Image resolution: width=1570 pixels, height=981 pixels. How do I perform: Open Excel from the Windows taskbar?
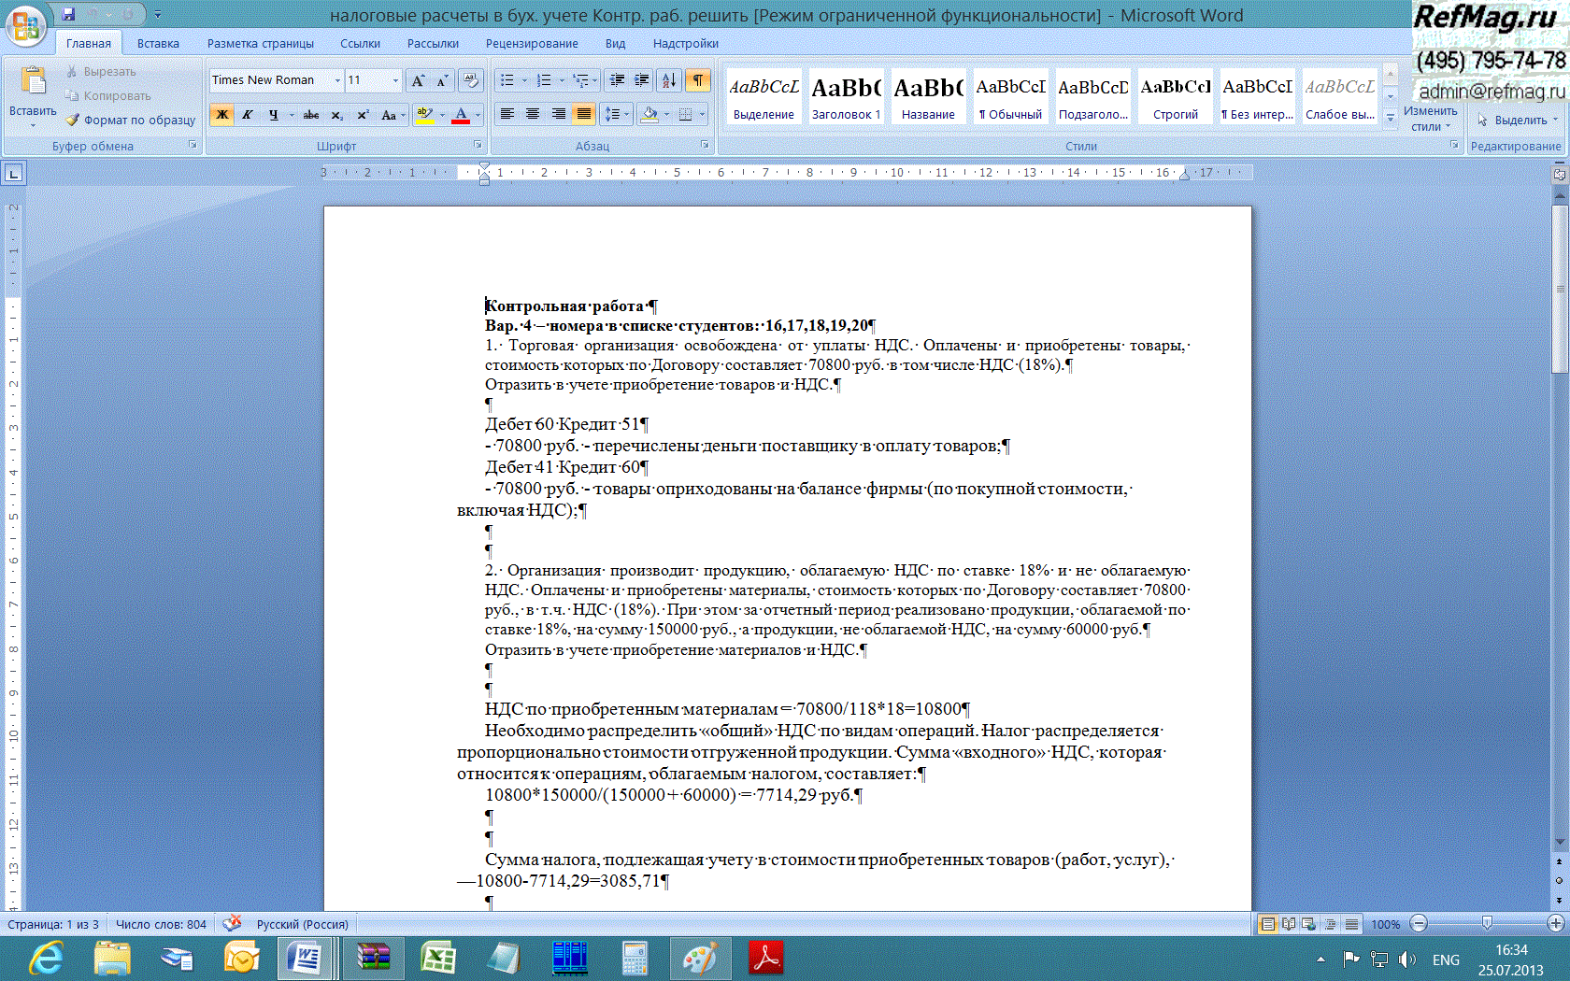pyautogui.click(x=437, y=959)
